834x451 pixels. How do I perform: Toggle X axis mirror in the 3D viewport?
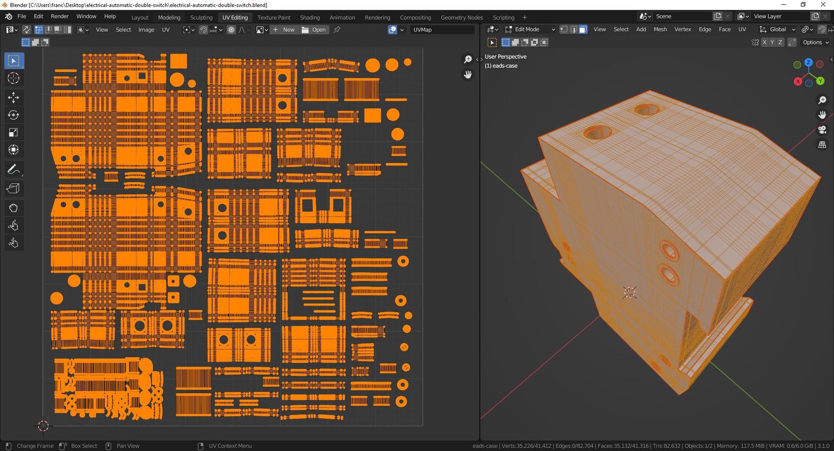(764, 42)
